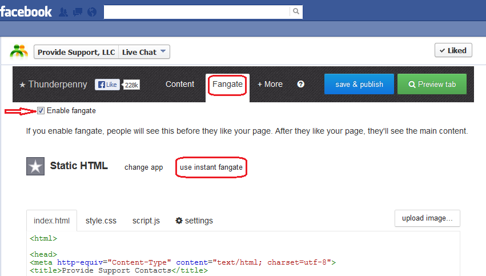Image resolution: width=486 pixels, height=276 pixels.
Task: Click the Liked button
Action: pos(453,50)
